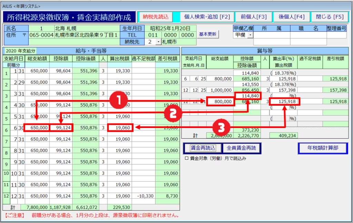Click the empty 所属 field
This screenshot has height=223, width=353.
point(271,35)
